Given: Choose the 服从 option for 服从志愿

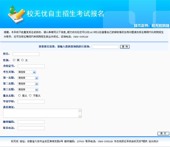Looking at the screenshot, I should tap(19, 95).
